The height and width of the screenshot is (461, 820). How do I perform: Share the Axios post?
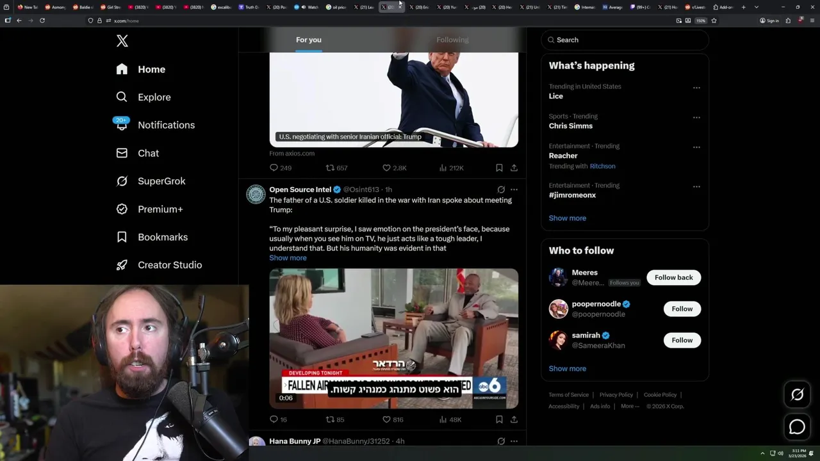(514, 168)
